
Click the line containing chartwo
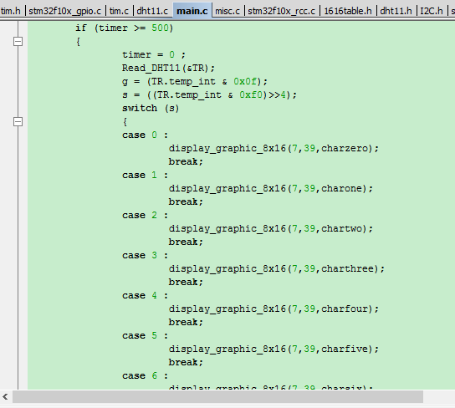(x=271, y=228)
